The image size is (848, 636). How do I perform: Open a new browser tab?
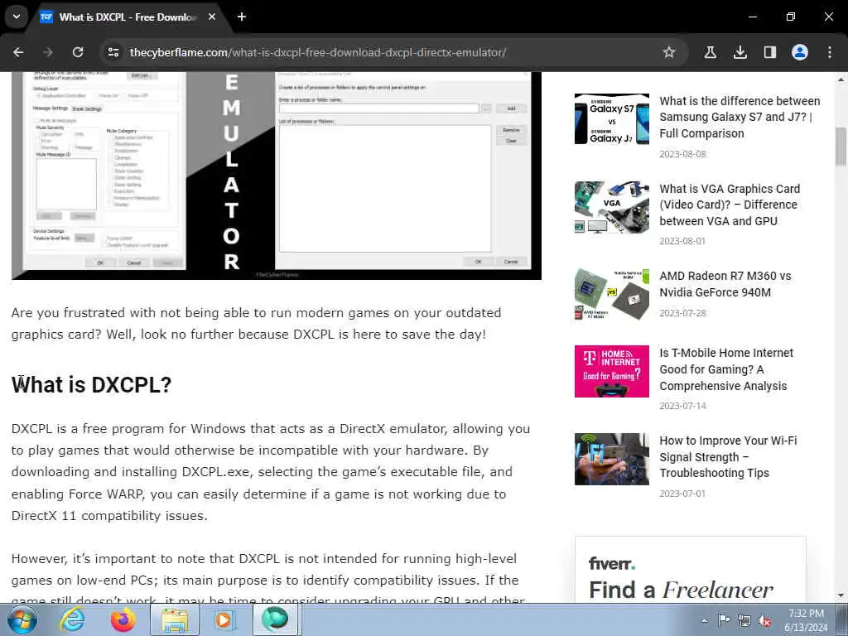click(242, 17)
